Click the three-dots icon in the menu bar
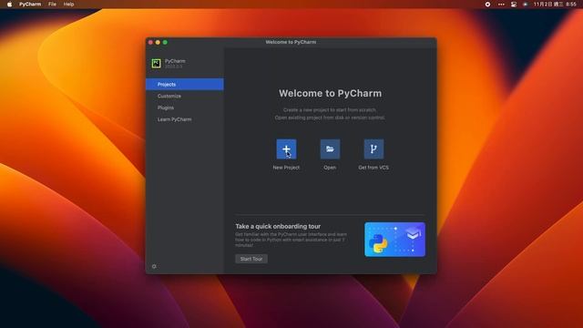This screenshot has height=328, width=583. pos(501,4)
